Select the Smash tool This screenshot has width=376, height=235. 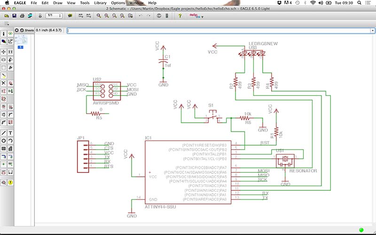(4, 115)
